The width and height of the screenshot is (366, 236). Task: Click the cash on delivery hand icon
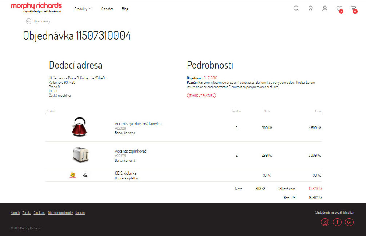pyautogui.click(x=85, y=175)
